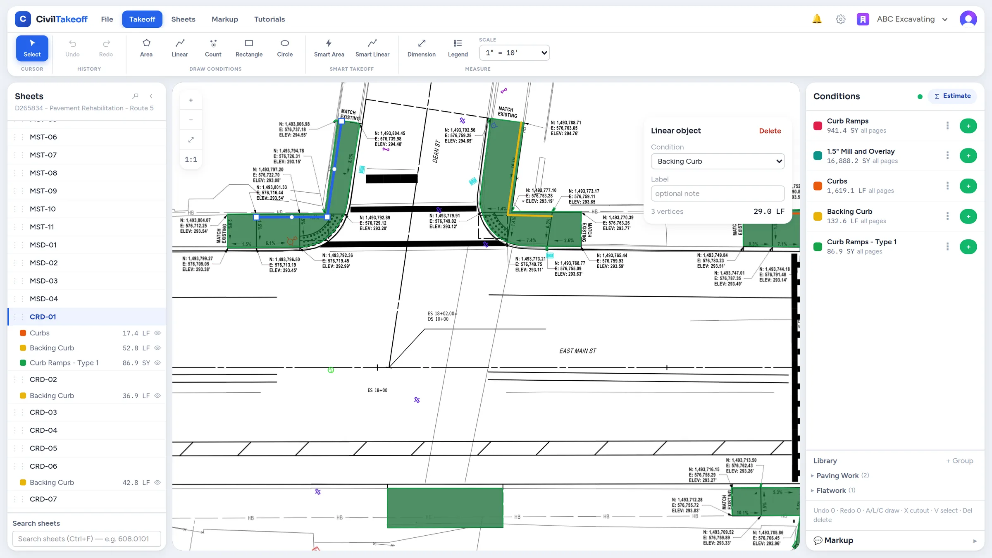Open sheet MST-09
Viewport: 992px width, 558px height.
pos(87,191)
